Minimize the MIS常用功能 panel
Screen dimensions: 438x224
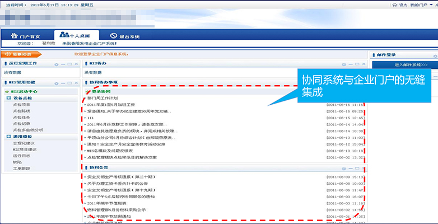point(63,82)
